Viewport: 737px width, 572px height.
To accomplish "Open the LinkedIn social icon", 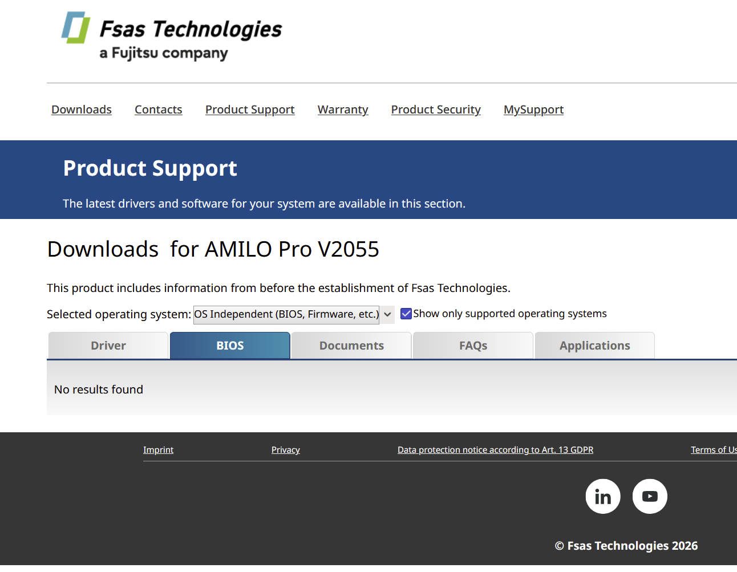I will tap(603, 496).
